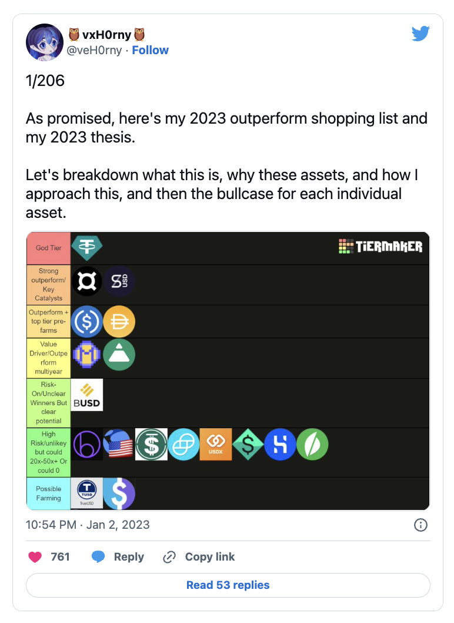Click the red God Tier label

(x=48, y=248)
